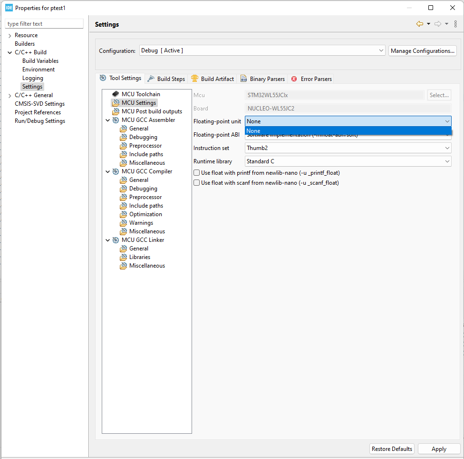Image resolution: width=464 pixels, height=459 pixels.
Task: Collapse the C/C++ Build node
Action: point(10,52)
